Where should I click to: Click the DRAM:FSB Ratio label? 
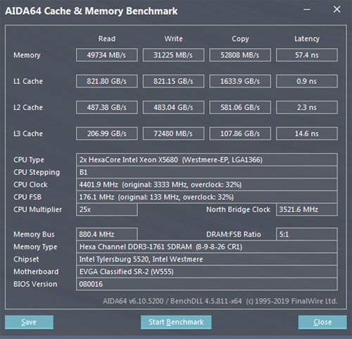click(234, 234)
